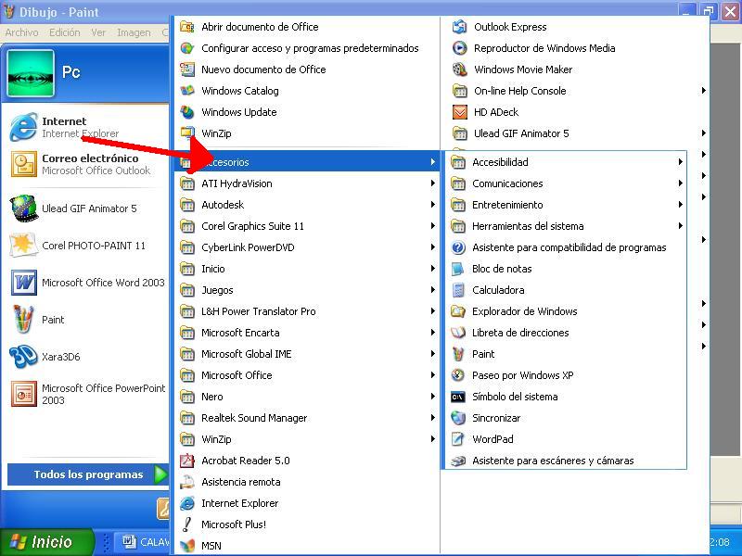Select the Realtek Sound Manager entry
The width and height of the screenshot is (742, 556).
(x=307, y=418)
